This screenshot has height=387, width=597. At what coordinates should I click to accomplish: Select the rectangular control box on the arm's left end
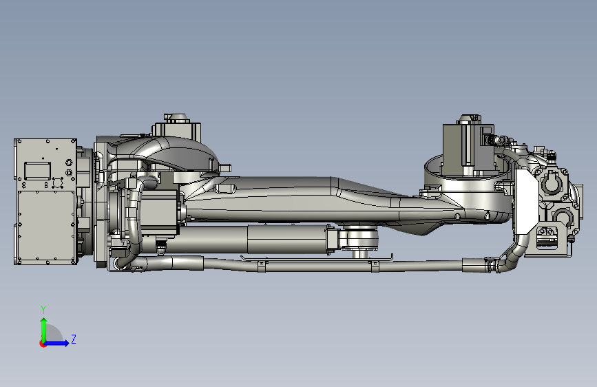coord(45,202)
